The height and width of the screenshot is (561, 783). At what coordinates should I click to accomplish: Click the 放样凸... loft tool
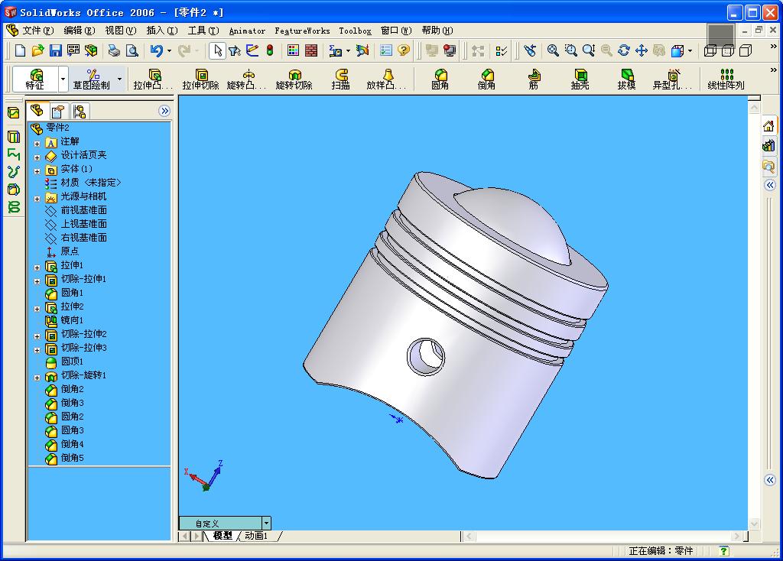386,79
